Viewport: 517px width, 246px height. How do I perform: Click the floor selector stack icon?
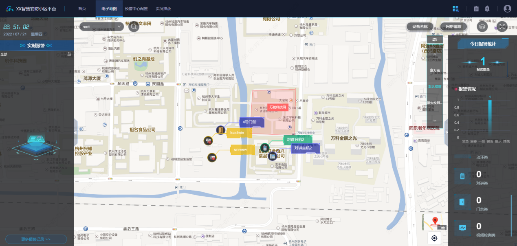[x=435, y=40]
